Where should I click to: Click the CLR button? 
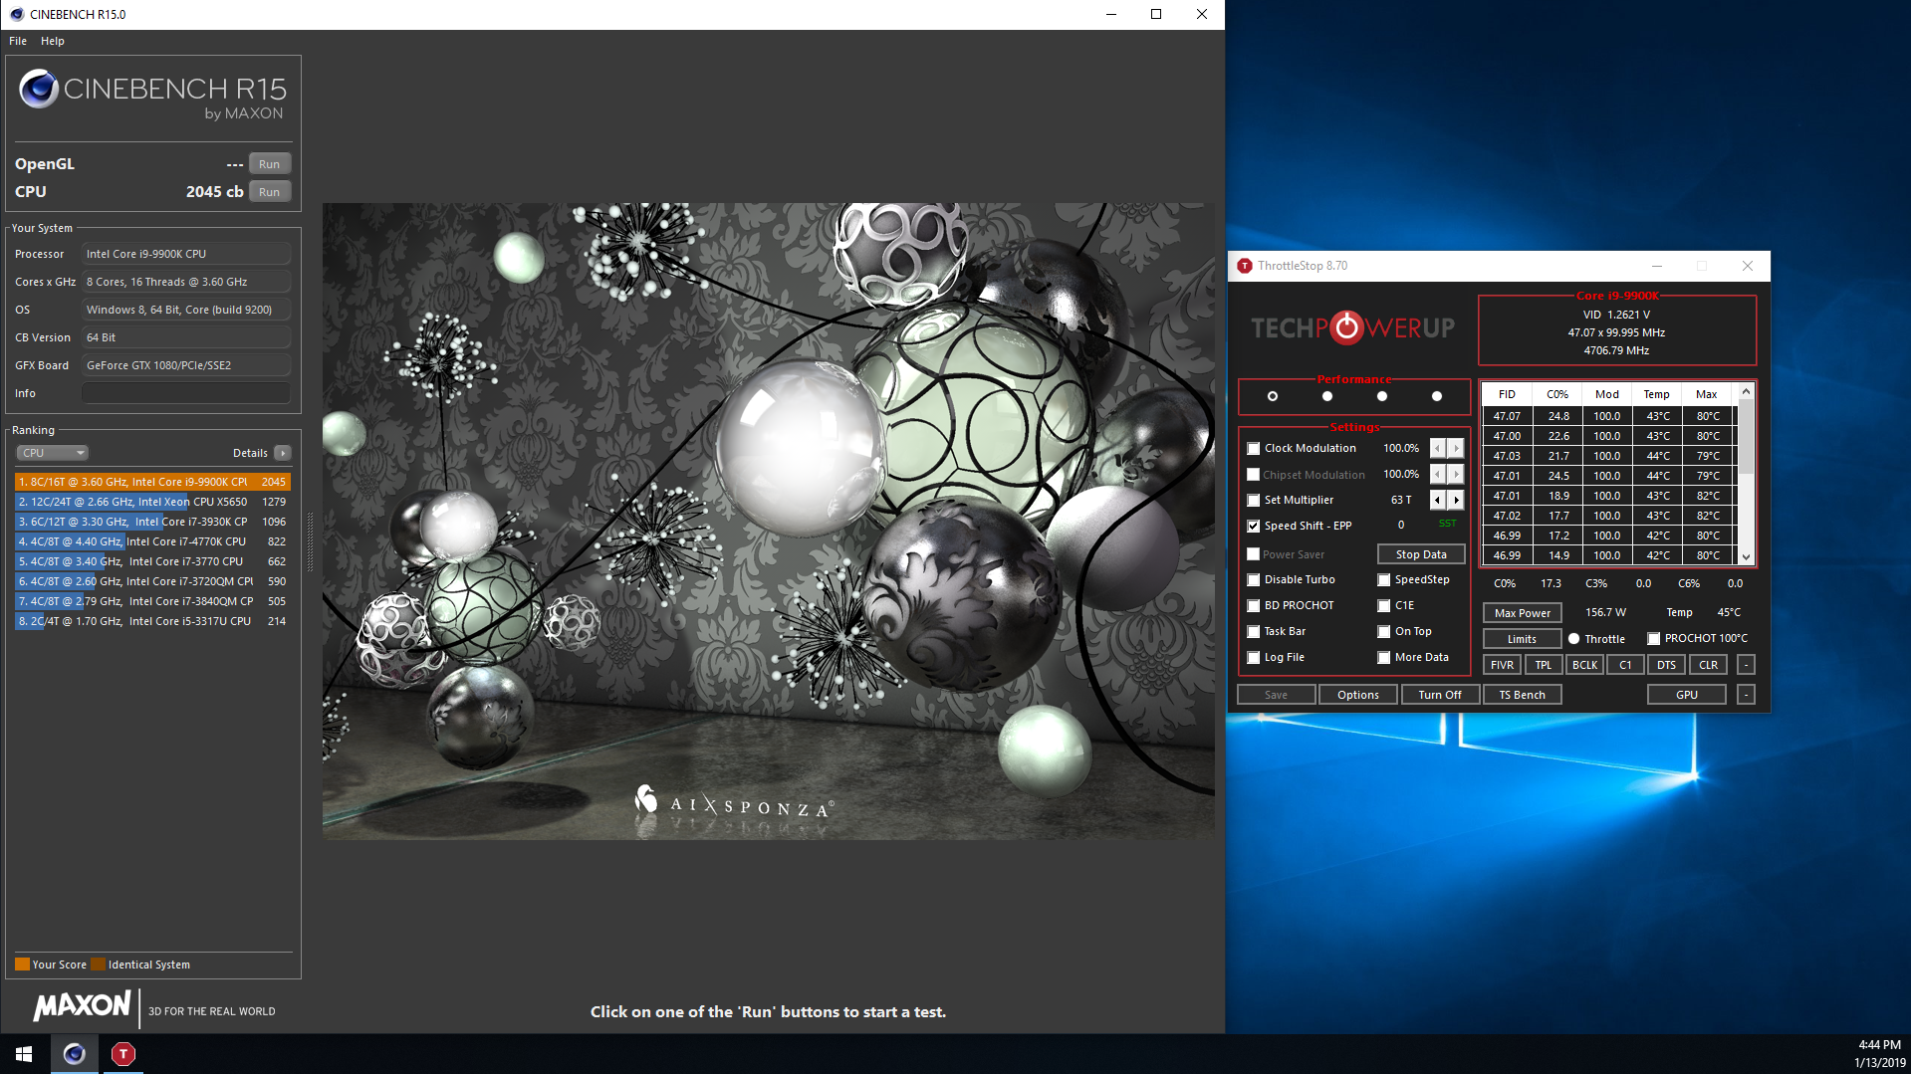point(1708,665)
